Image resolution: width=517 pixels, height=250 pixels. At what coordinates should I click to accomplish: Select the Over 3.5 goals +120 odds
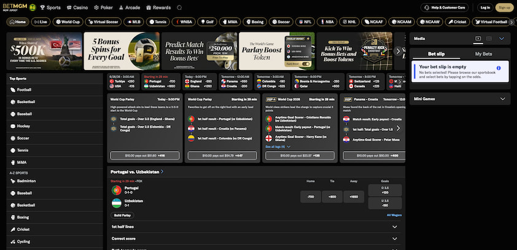coord(385,190)
